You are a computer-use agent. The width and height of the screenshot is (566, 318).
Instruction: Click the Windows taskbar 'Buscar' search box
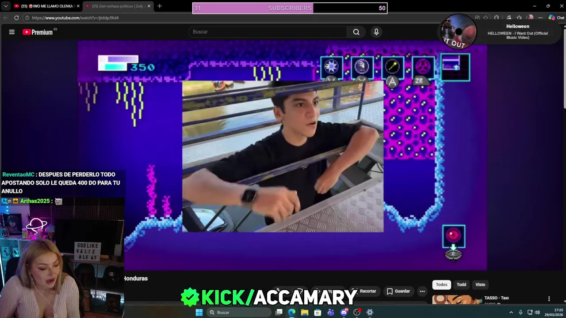(239, 313)
